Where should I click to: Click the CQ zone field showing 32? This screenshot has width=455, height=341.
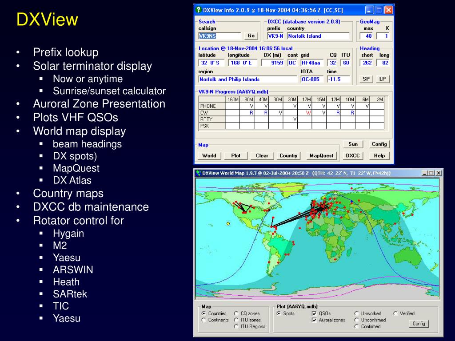[x=332, y=63]
